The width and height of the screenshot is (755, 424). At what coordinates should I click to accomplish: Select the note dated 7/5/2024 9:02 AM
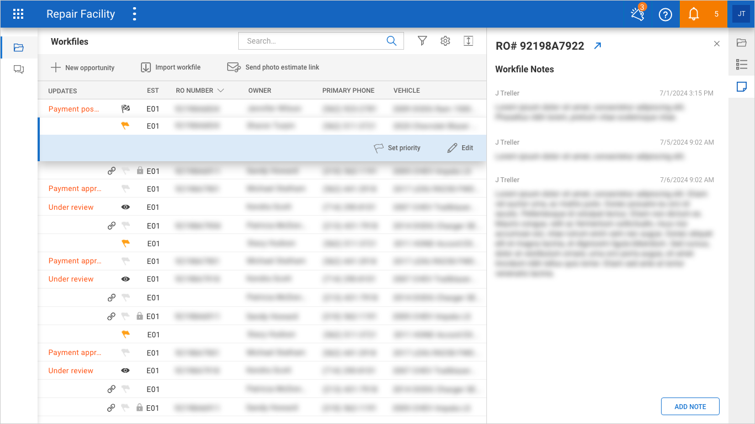tap(604, 150)
